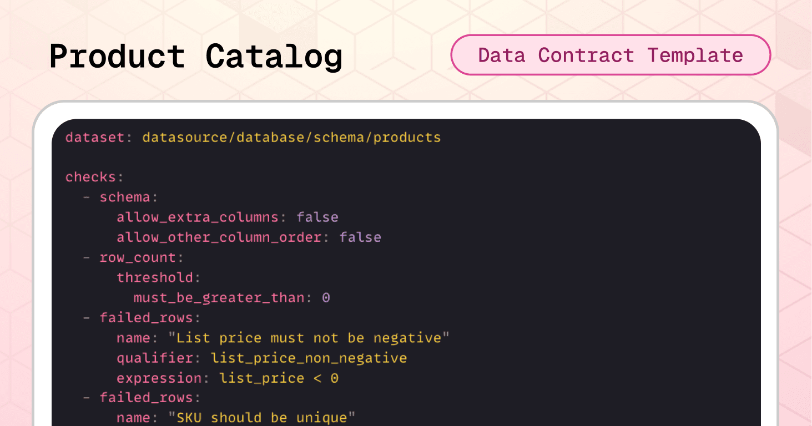The width and height of the screenshot is (812, 426).
Task: Click the threshold key
Action: pos(155,277)
